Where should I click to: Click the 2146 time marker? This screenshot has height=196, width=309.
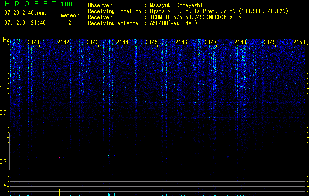pyautogui.click(x=181, y=42)
